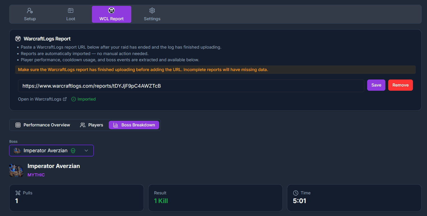
Task: Select the WCL Report tab
Action: 111,14
